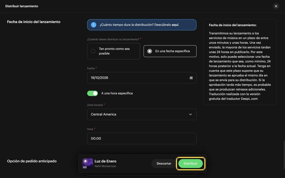The image size is (285, 178).
Task: Click the green Distribuir button
Action: pos(191,163)
